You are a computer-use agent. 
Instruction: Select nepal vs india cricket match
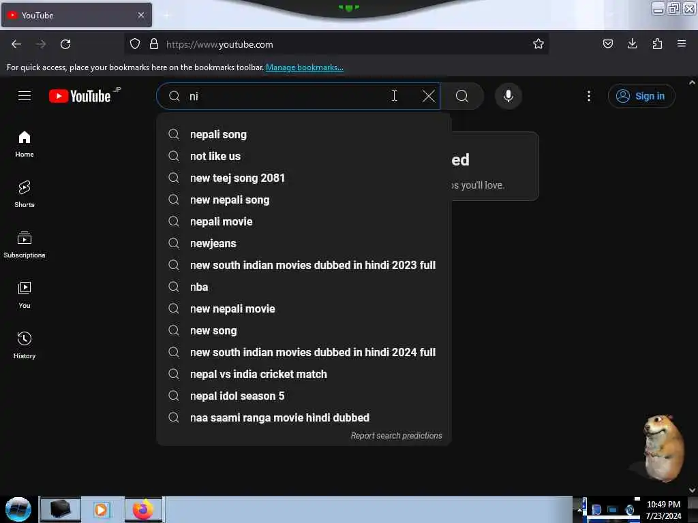(x=303, y=374)
